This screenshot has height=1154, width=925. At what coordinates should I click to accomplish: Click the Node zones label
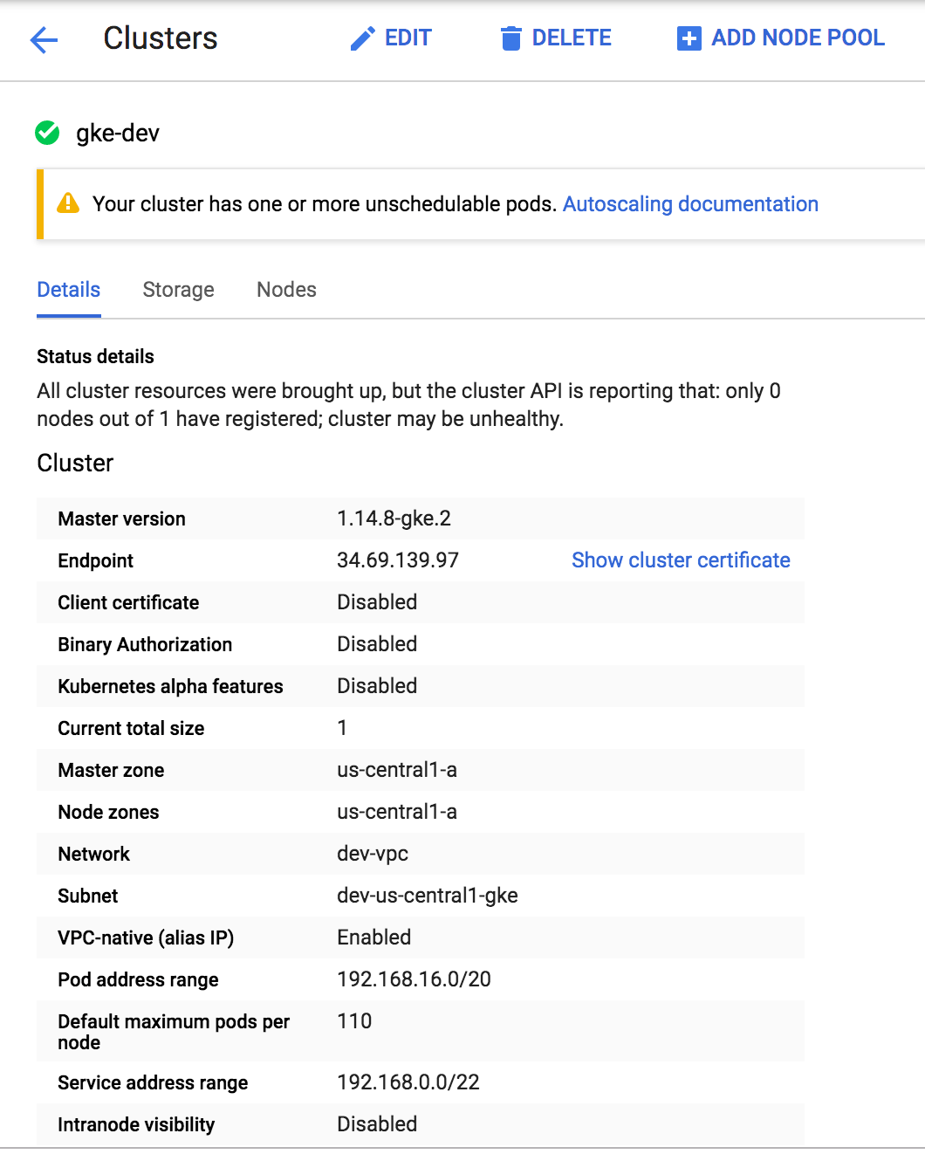108,813
